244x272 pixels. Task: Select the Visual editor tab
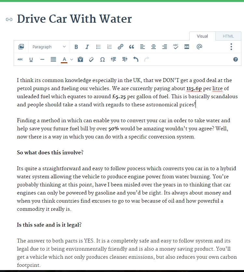[202, 36]
